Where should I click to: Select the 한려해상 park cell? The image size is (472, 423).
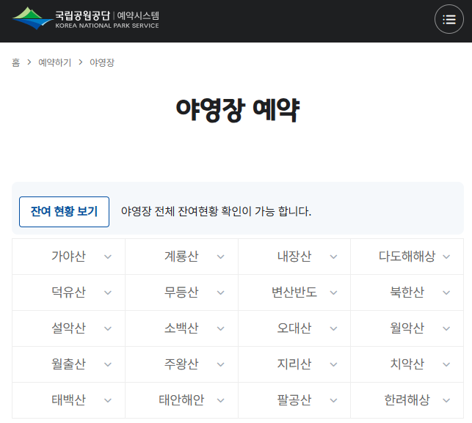tap(407, 400)
